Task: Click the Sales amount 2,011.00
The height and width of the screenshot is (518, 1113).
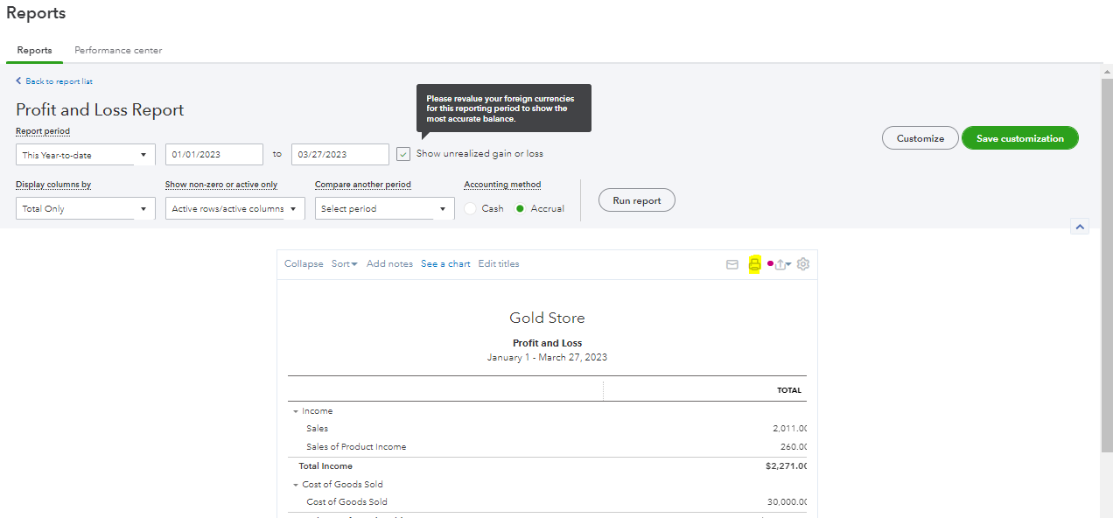Action: click(x=790, y=429)
